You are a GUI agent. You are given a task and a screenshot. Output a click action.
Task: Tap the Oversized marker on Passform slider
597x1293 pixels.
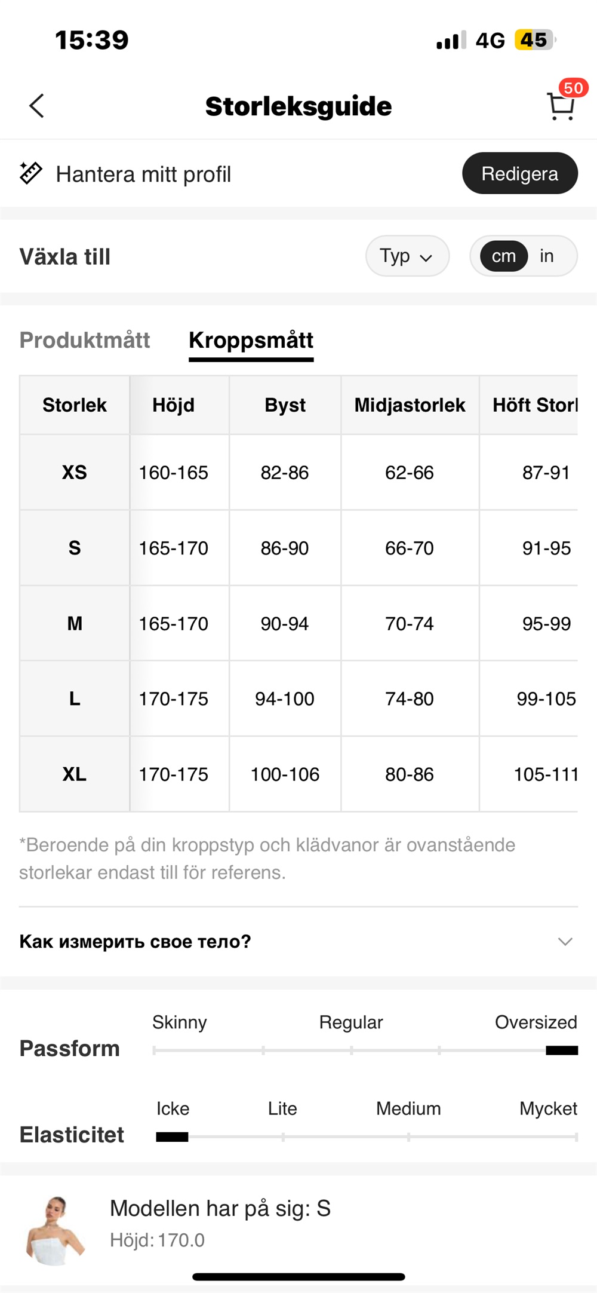[562, 1050]
